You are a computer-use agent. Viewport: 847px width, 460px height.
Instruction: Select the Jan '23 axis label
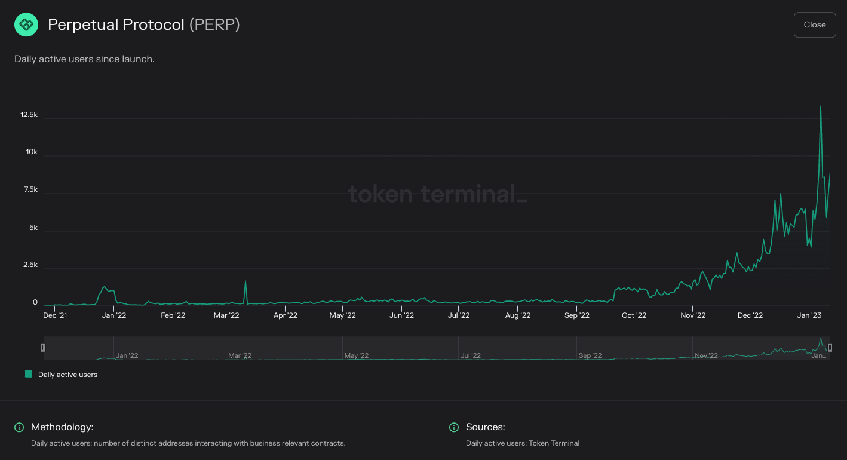click(809, 315)
